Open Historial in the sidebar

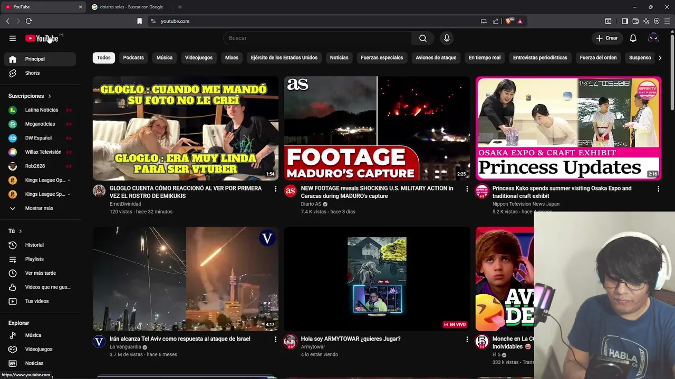point(40,245)
